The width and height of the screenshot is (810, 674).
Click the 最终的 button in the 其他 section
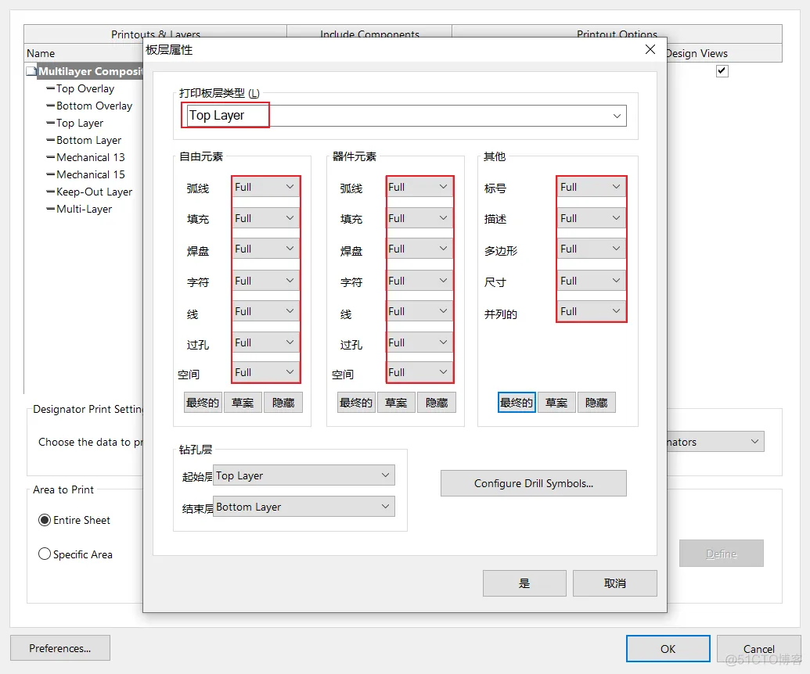tap(516, 402)
